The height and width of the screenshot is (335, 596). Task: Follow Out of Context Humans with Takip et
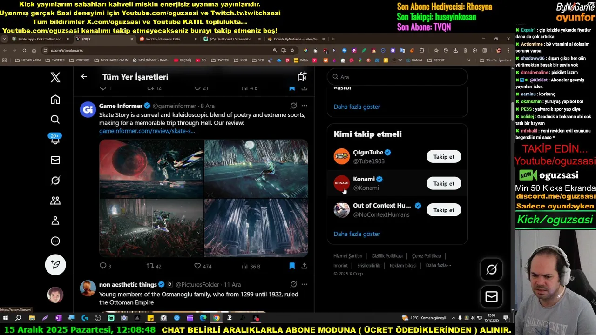tap(444, 210)
